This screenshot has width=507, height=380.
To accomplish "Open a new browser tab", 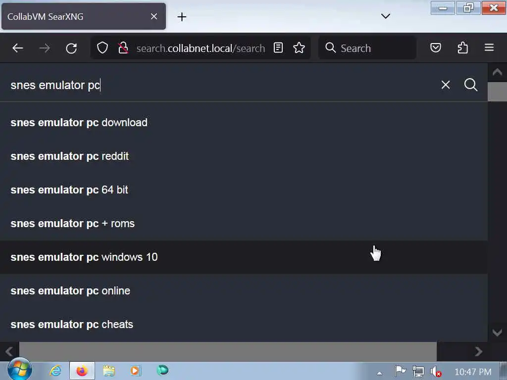I will (x=182, y=17).
